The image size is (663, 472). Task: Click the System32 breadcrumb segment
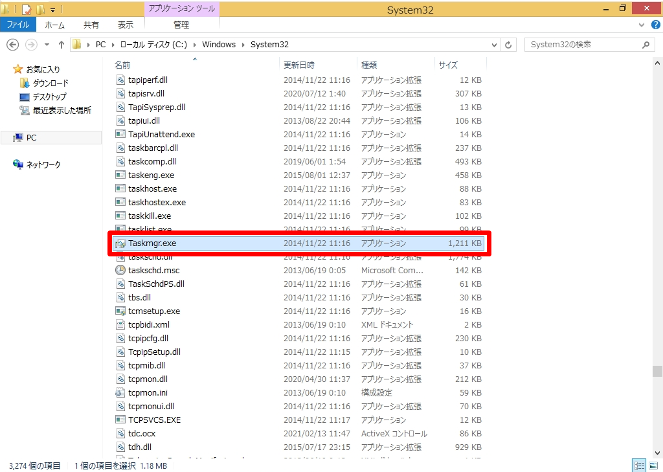(x=269, y=45)
